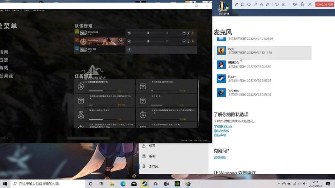Open the 英雄联盟 desktop shortcut
This screenshot has height=188, width=335.
(223, 8)
